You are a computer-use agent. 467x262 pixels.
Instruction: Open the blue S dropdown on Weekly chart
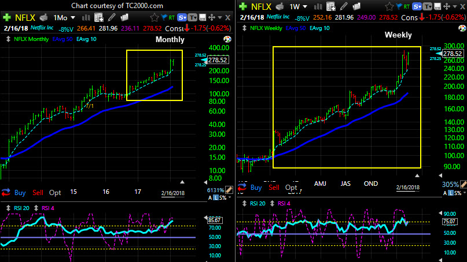point(417,6)
